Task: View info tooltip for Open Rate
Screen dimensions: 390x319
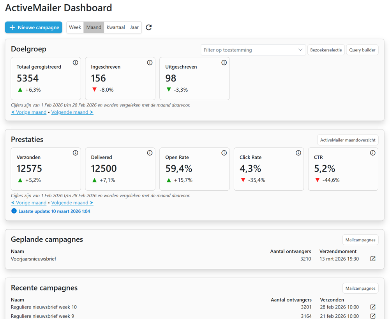Action: (x=224, y=153)
